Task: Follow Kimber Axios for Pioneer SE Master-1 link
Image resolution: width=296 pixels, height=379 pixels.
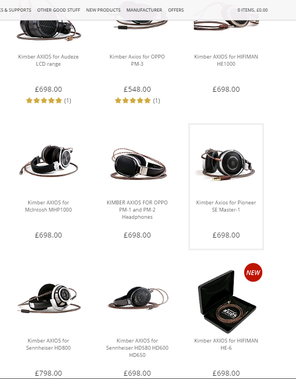Action: [226, 206]
